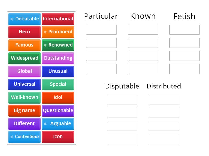Pick the International tile

click(x=58, y=19)
